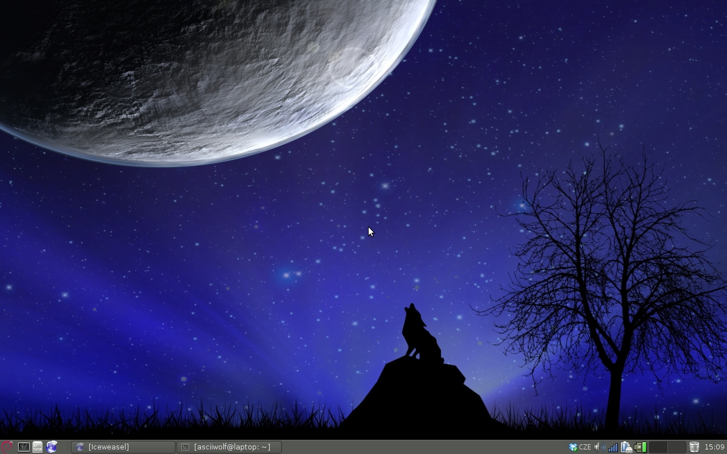Switch keyboard layout from CZE
The height and width of the screenshot is (454, 727).
point(585,447)
